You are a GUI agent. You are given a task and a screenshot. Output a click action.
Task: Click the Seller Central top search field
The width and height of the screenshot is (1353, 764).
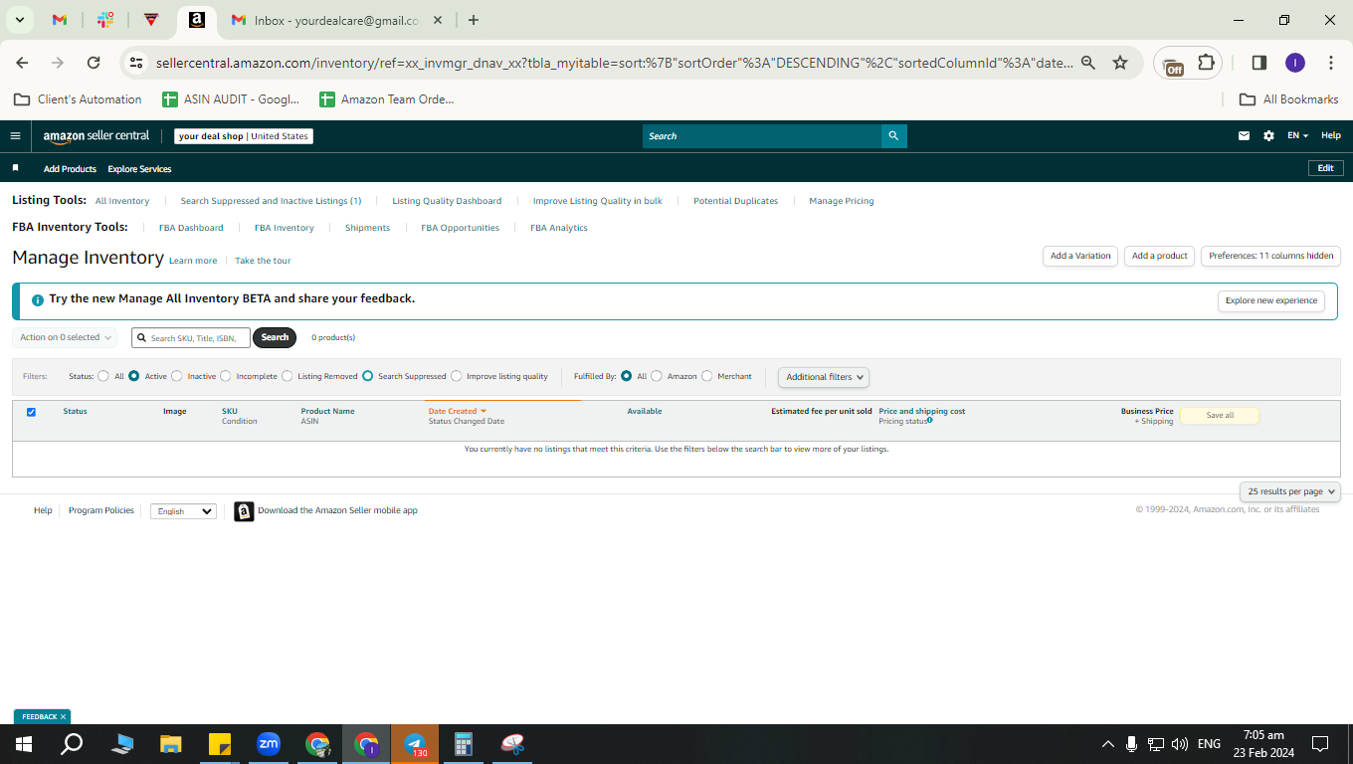(762, 136)
